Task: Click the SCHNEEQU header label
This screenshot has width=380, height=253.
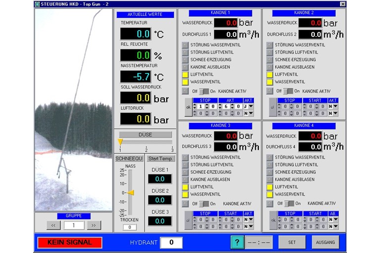Action: coord(129,159)
